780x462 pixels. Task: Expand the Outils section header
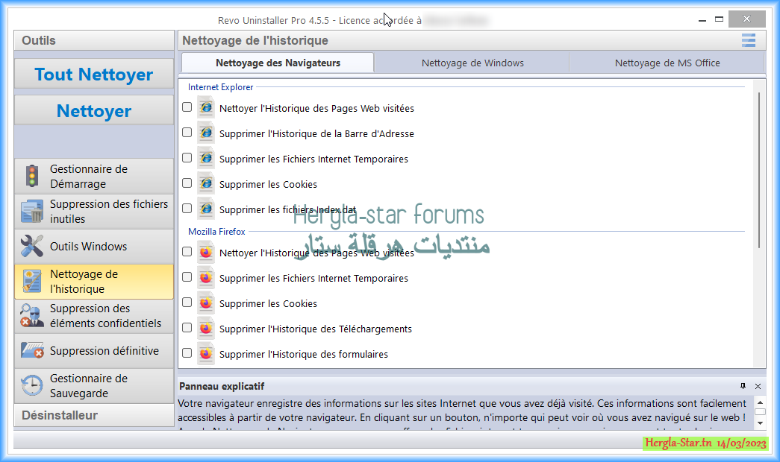pyautogui.click(x=94, y=40)
